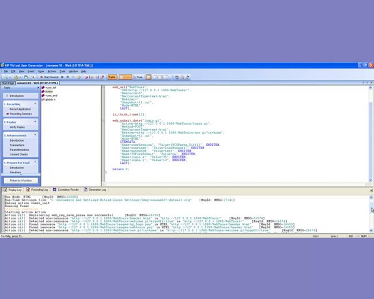Click the magnifier Find icon in toolbar
Screen dimensions: 374x299
point(33,77)
